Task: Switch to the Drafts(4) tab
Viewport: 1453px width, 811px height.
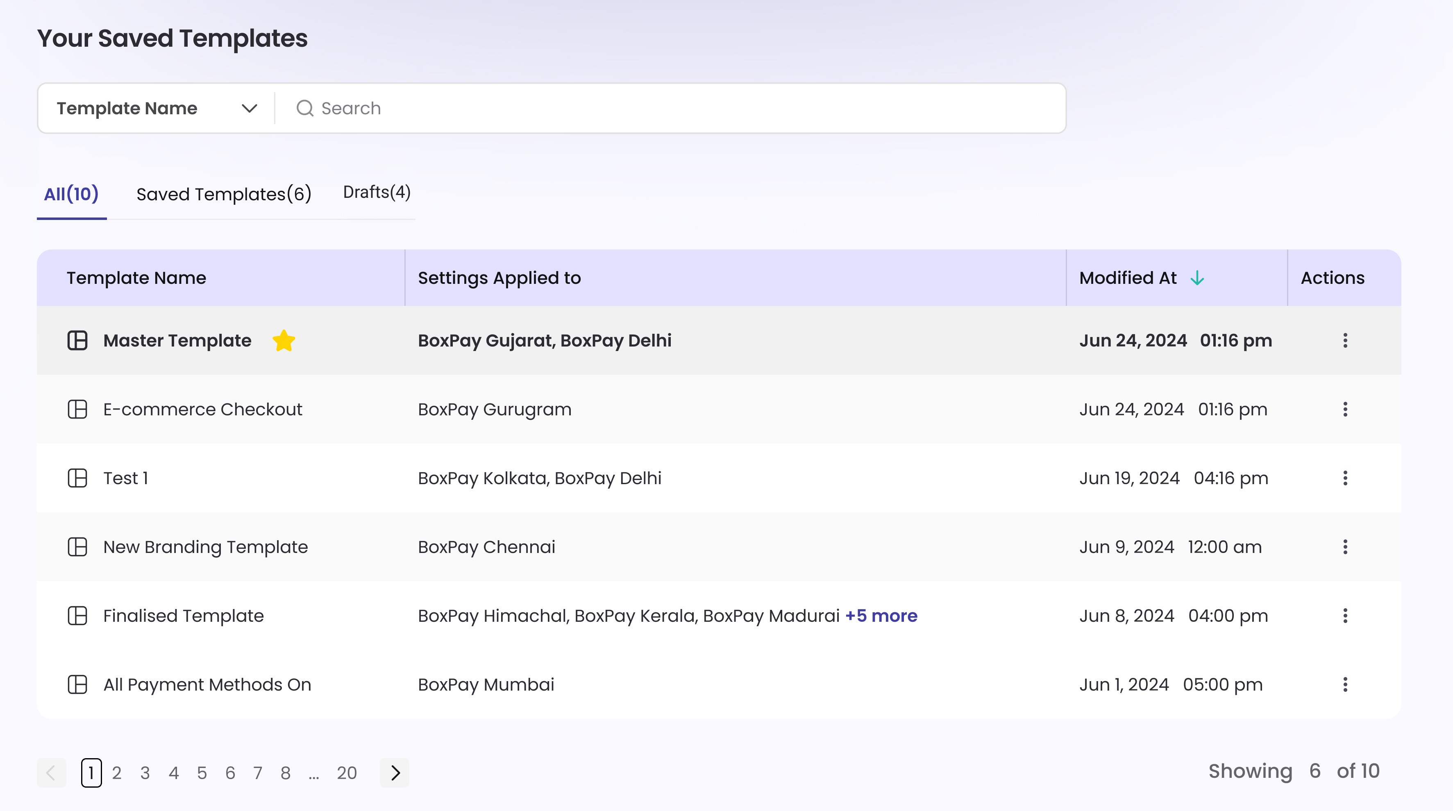Action: [x=377, y=192]
